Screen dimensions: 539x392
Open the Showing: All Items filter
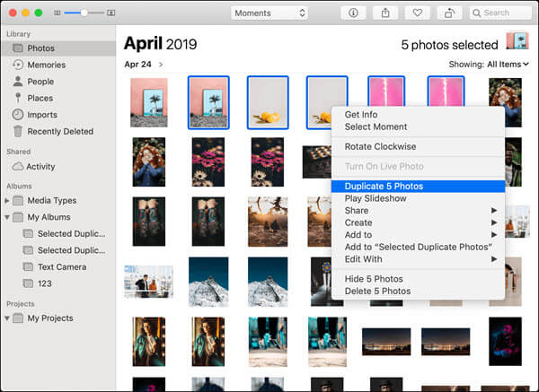(x=489, y=65)
